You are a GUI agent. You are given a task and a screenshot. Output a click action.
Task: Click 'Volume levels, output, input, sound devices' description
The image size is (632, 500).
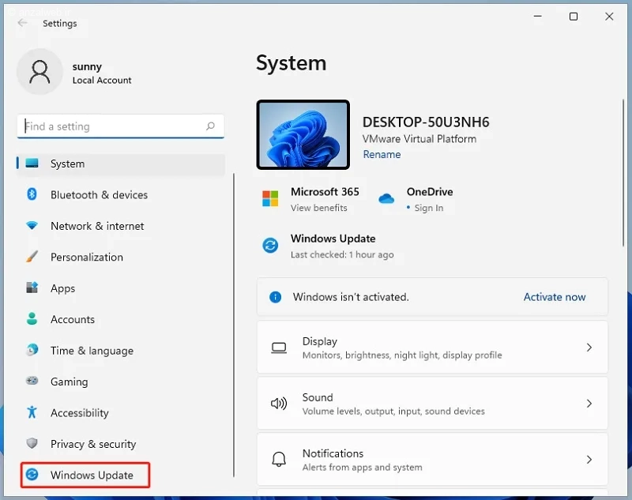[x=393, y=411]
